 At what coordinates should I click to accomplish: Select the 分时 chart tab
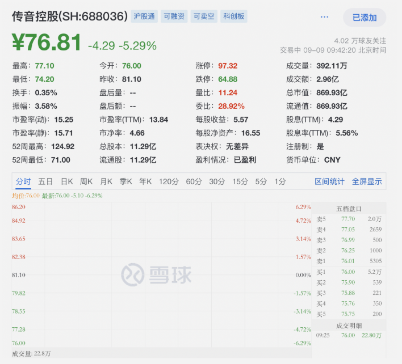click(23, 181)
